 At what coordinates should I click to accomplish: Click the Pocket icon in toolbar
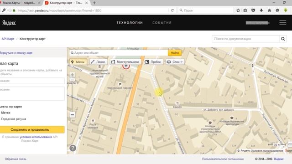coord(253,10)
